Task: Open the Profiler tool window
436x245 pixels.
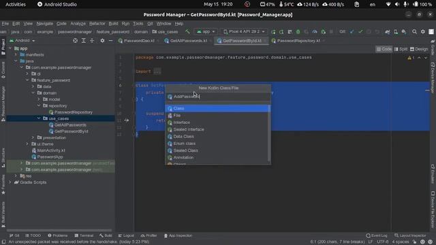Action: [149, 235]
